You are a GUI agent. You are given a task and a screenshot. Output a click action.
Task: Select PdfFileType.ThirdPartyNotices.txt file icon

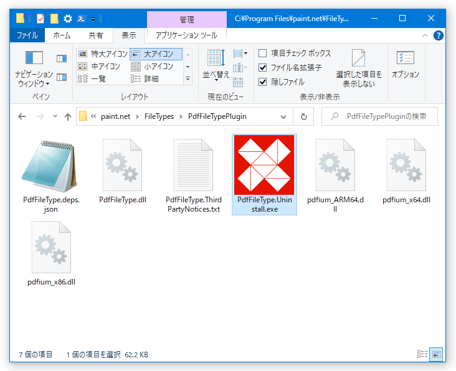(193, 165)
